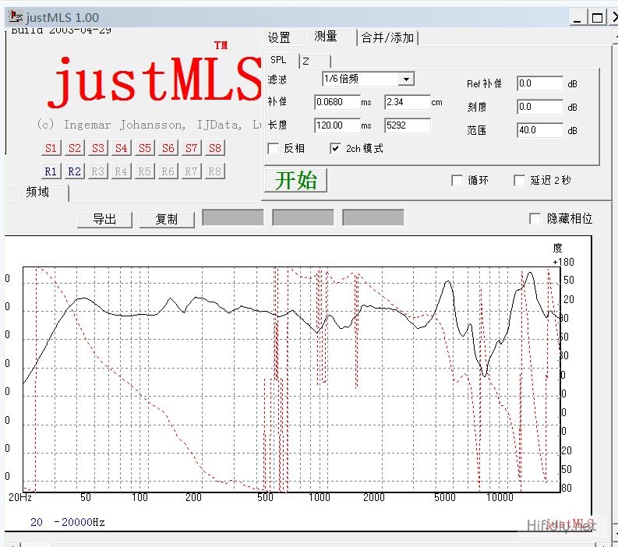Click the 长度 field showing 120.00
Viewport: 618px width, 547px height.
tap(336, 125)
